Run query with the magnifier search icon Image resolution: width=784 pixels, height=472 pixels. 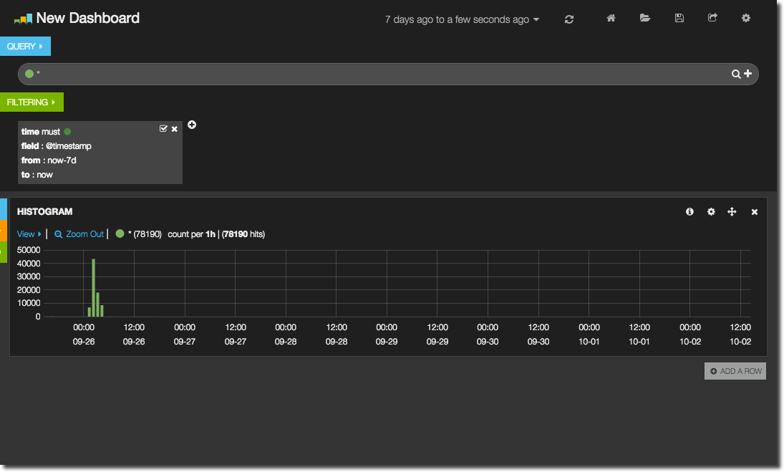(735, 74)
